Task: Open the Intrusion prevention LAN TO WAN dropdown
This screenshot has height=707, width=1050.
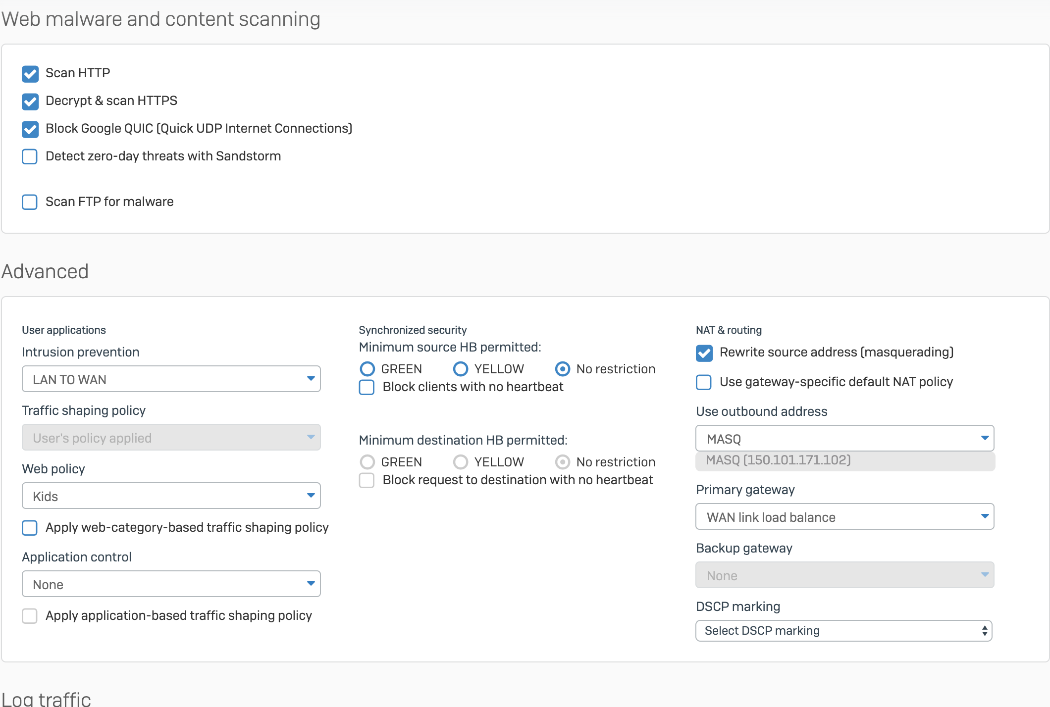Action: [171, 379]
